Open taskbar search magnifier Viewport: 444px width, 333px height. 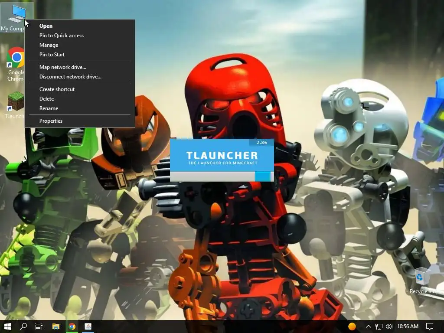24,326
